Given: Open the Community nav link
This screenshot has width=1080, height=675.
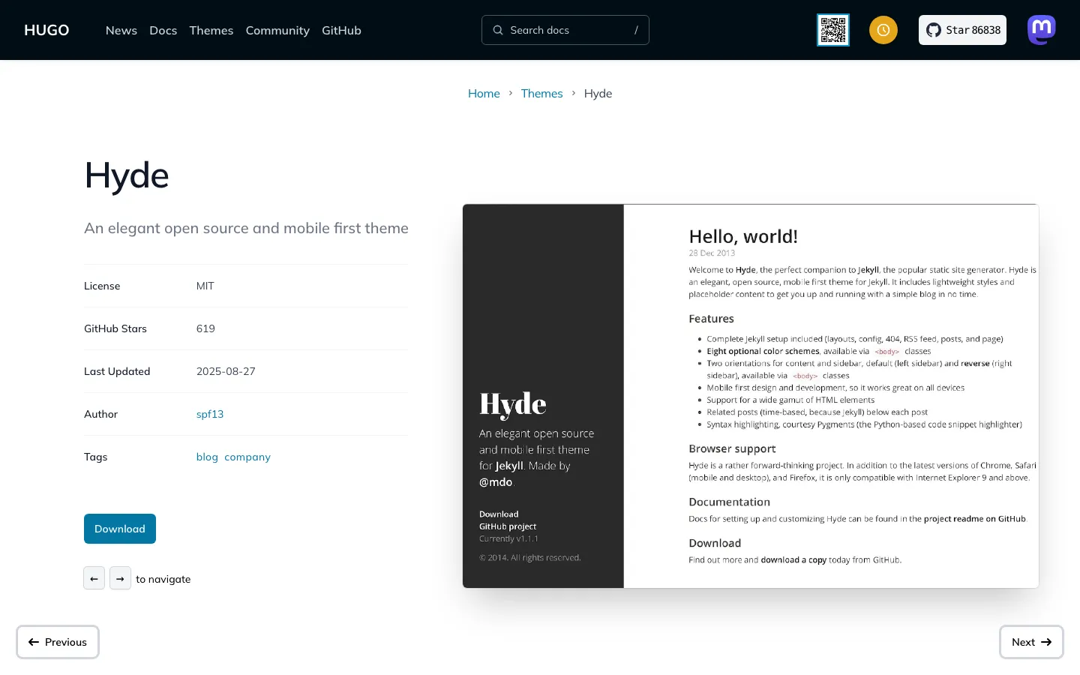Looking at the screenshot, I should click(x=277, y=30).
